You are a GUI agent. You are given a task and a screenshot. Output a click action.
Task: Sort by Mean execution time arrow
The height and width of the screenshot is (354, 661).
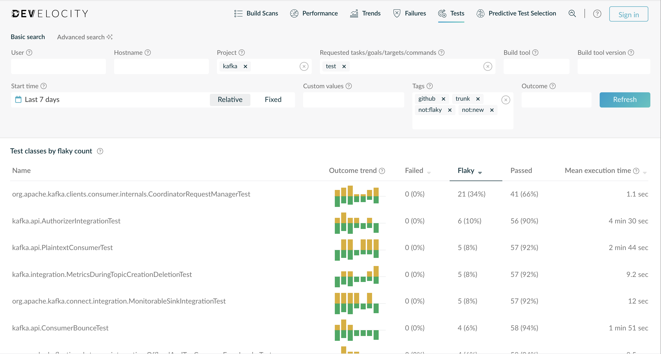pos(644,172)
